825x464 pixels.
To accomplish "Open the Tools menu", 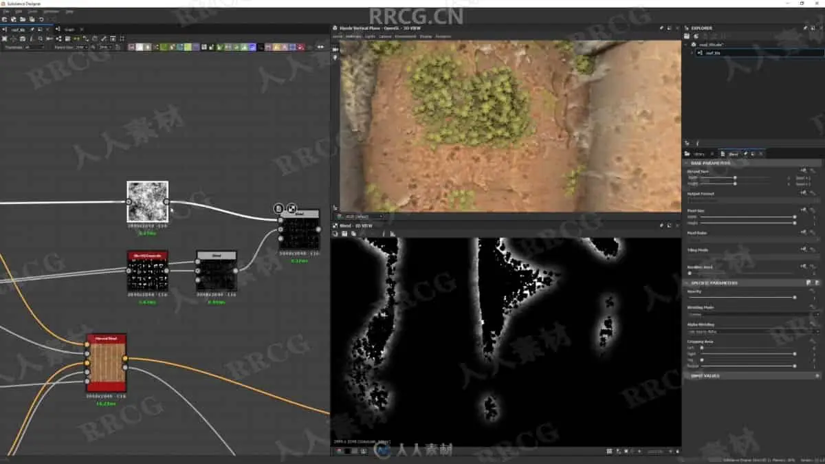I will point(32,12).
